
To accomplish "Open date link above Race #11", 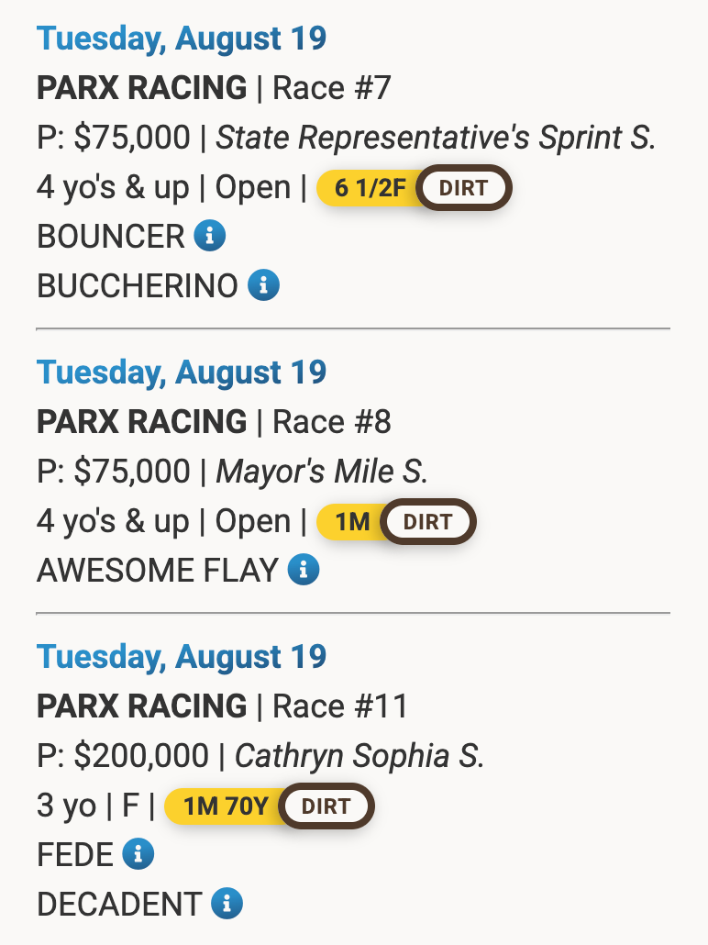I will (182, 657).
